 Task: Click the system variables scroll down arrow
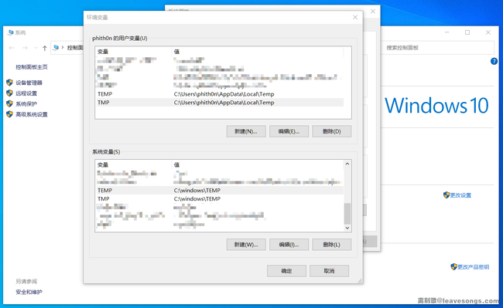click(x=347, y=228)
